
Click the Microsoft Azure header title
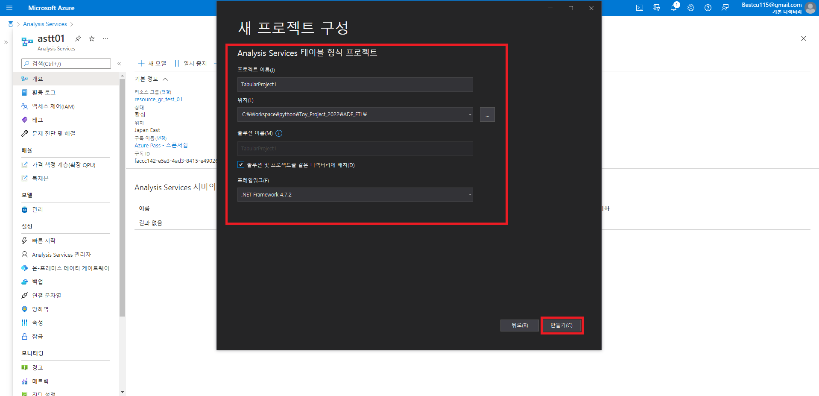click(51, 8)
